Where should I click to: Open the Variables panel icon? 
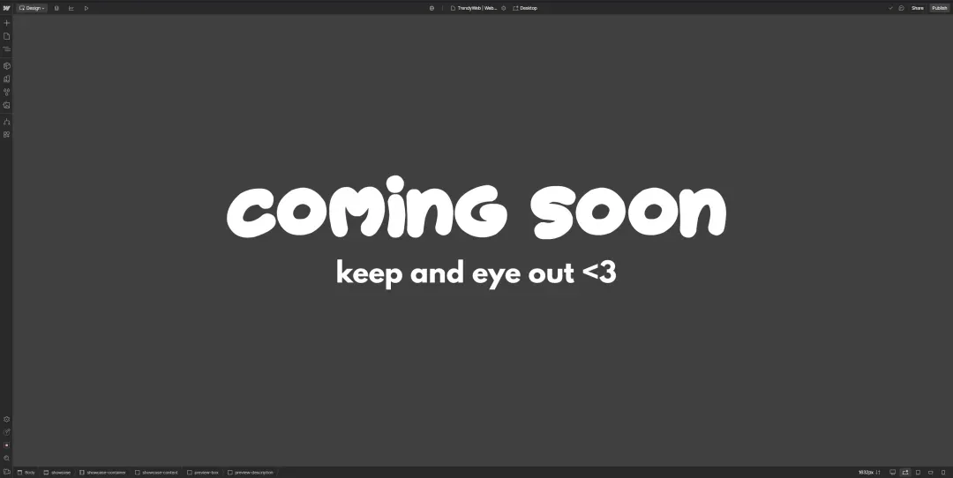[x=7, y=92]
